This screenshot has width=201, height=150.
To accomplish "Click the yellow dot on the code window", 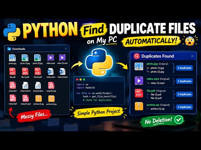I will pos(80,79).
